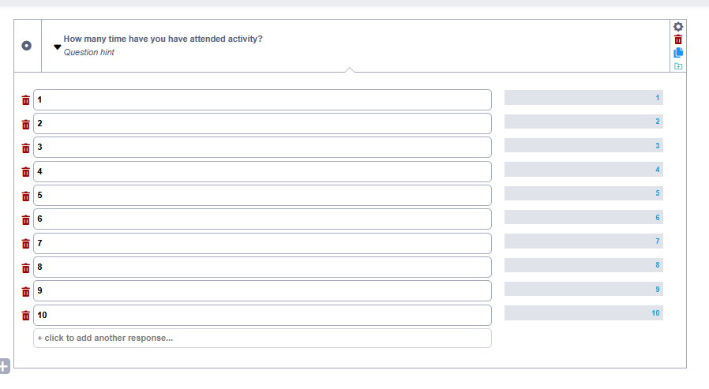Edit the XML value field for option 5
The image size is (709, 389).
[x=583, y=193]
